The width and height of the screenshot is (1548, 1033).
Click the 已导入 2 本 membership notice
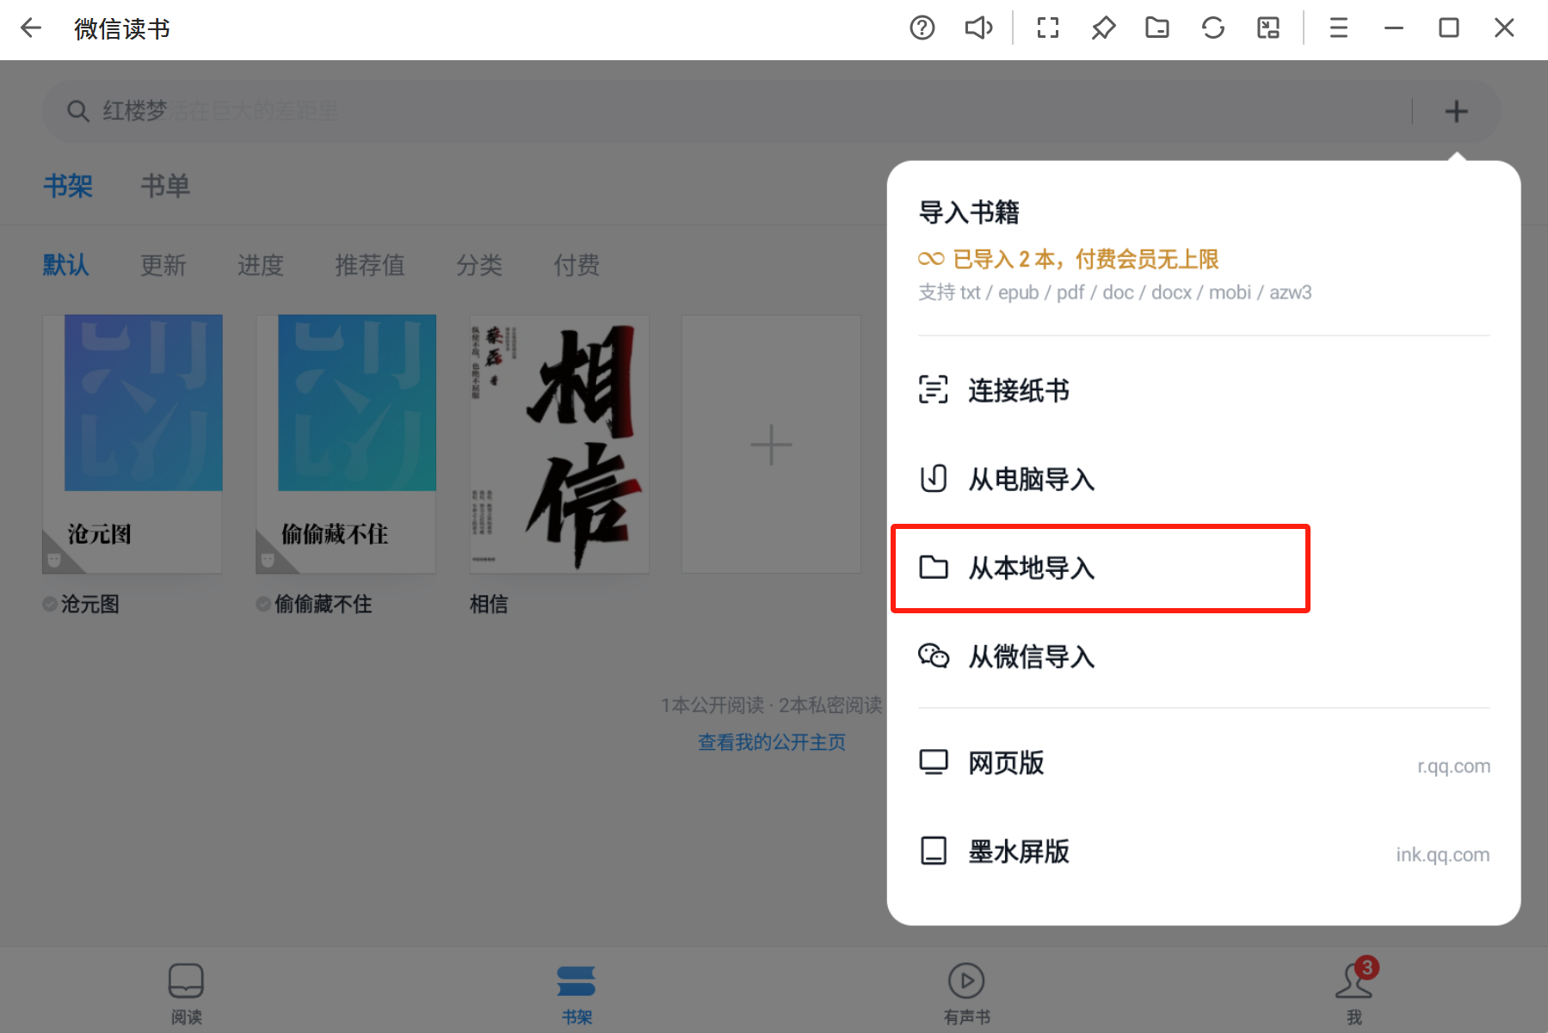click(1069, 259)
